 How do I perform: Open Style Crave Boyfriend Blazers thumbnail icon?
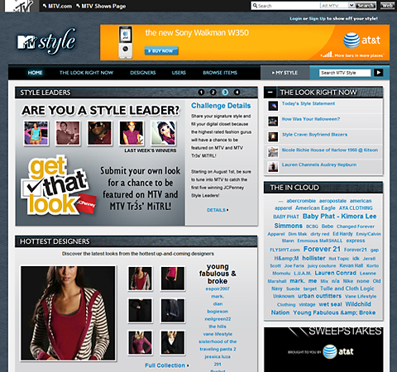pos(273,136)
